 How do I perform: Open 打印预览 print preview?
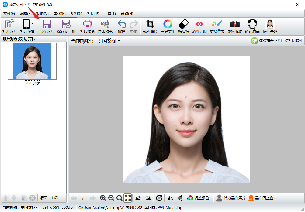[87, 26]
